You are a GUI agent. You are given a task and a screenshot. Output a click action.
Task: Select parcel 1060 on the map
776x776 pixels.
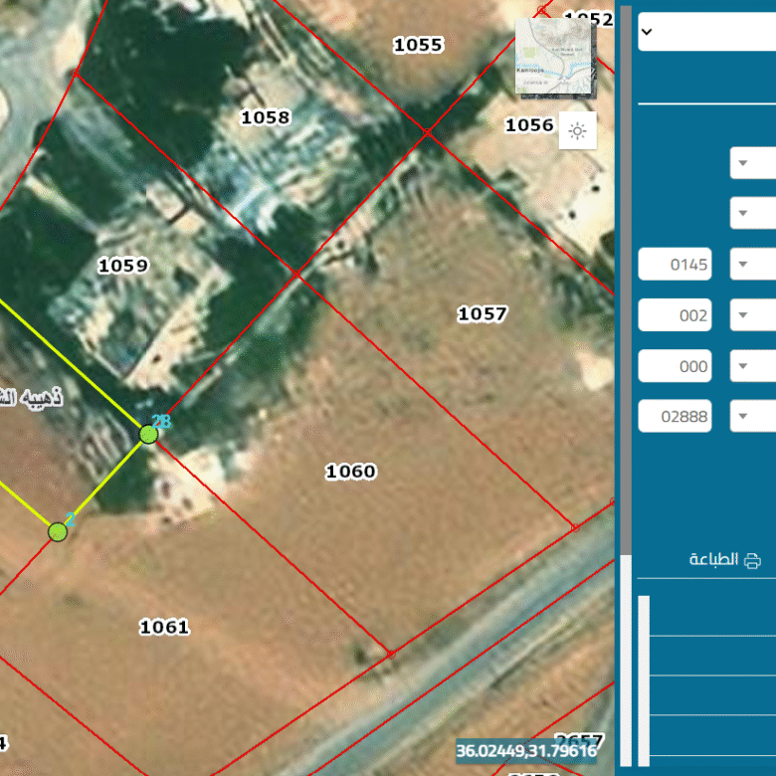351,472
